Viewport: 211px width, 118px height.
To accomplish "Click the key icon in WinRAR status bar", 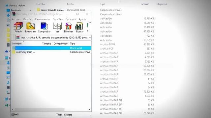I will coord(17,114).
